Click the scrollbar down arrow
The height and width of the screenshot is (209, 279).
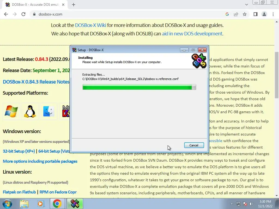pos(277,196)
